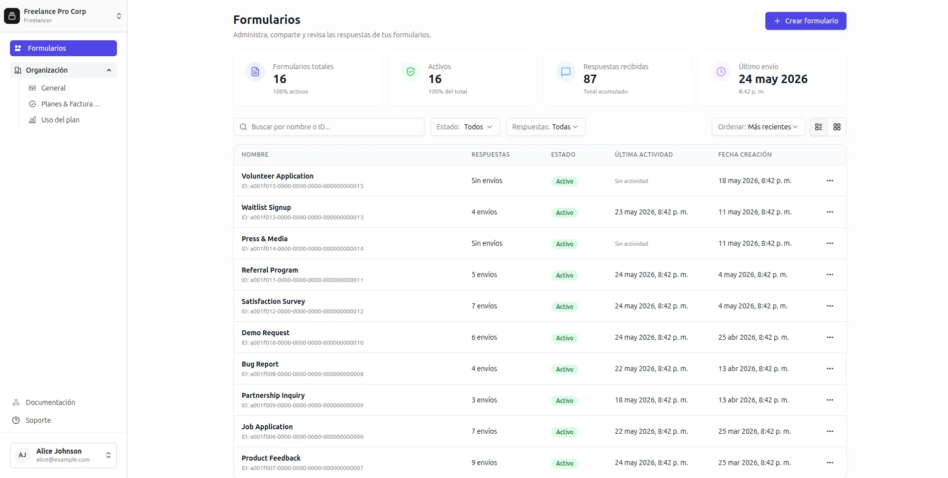
Task: Click the document icon in Formularios totales card
Action: [255, 72]
